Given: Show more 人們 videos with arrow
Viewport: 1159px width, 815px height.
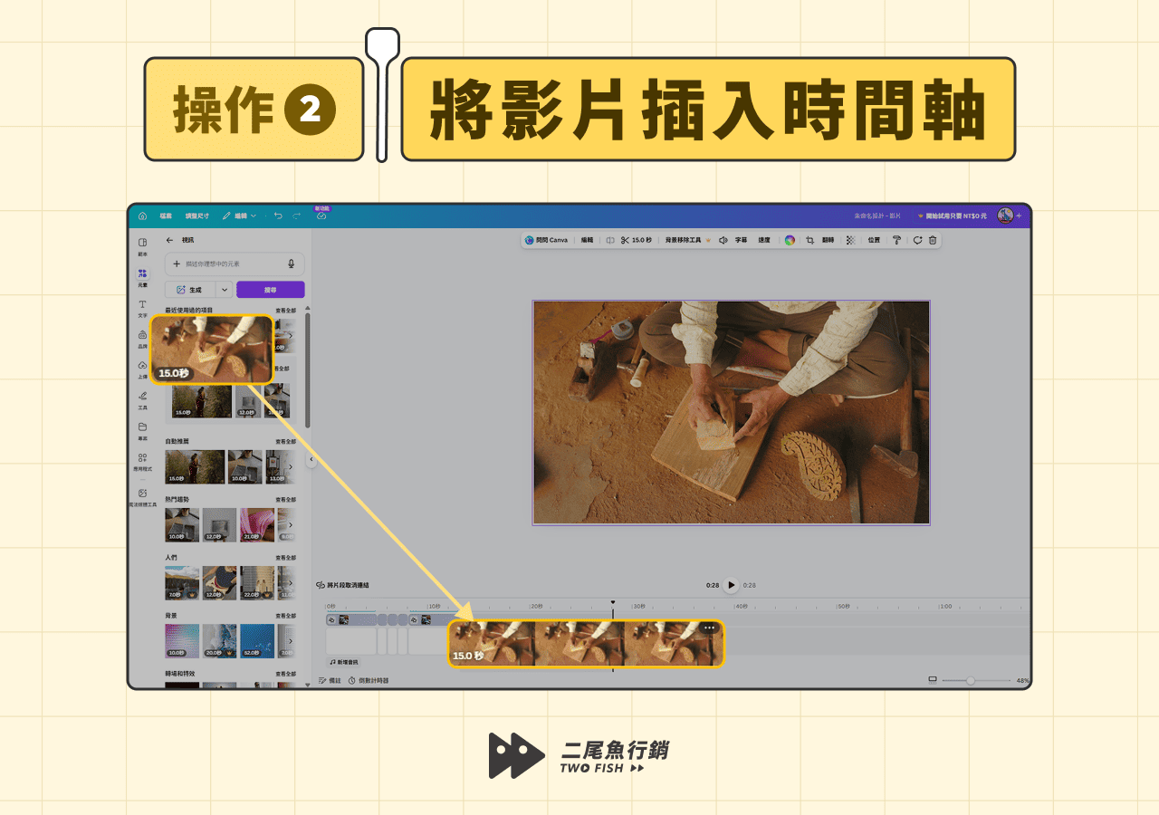Looking at the screenshot, I should [x=291, y=583].
